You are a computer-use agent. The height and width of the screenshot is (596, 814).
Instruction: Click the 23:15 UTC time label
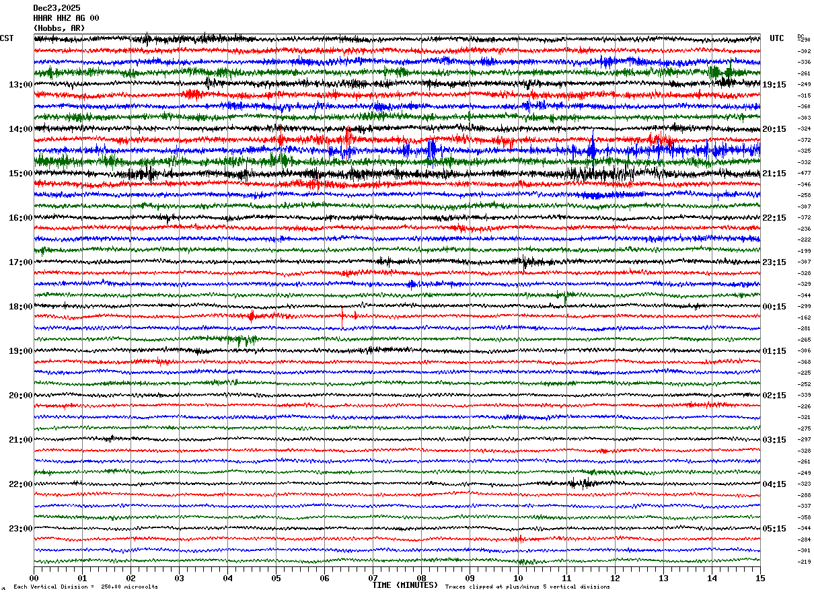774,262
